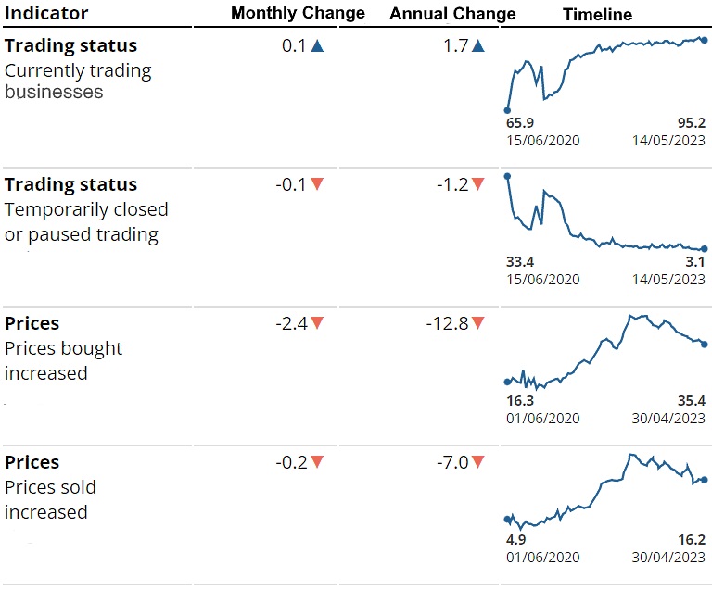
Task: Click the Currently trading sparkline chart
Action: pos(605,72)
